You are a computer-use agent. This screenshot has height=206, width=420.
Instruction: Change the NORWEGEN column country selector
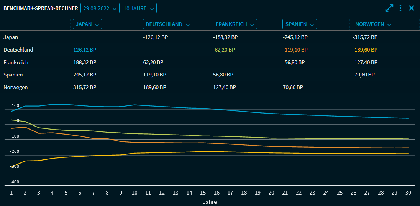(373, 24)
